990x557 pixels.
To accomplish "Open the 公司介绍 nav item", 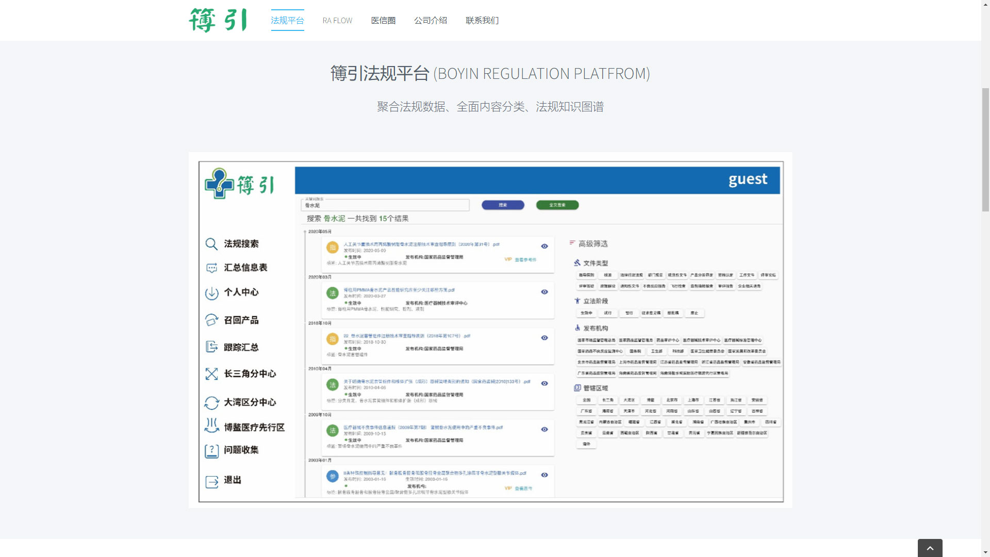I will point(431,21).
